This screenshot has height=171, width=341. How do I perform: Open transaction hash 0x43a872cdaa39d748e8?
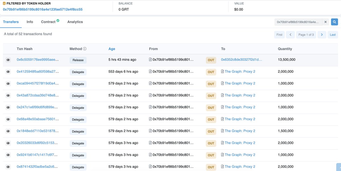tap(38, 96)
